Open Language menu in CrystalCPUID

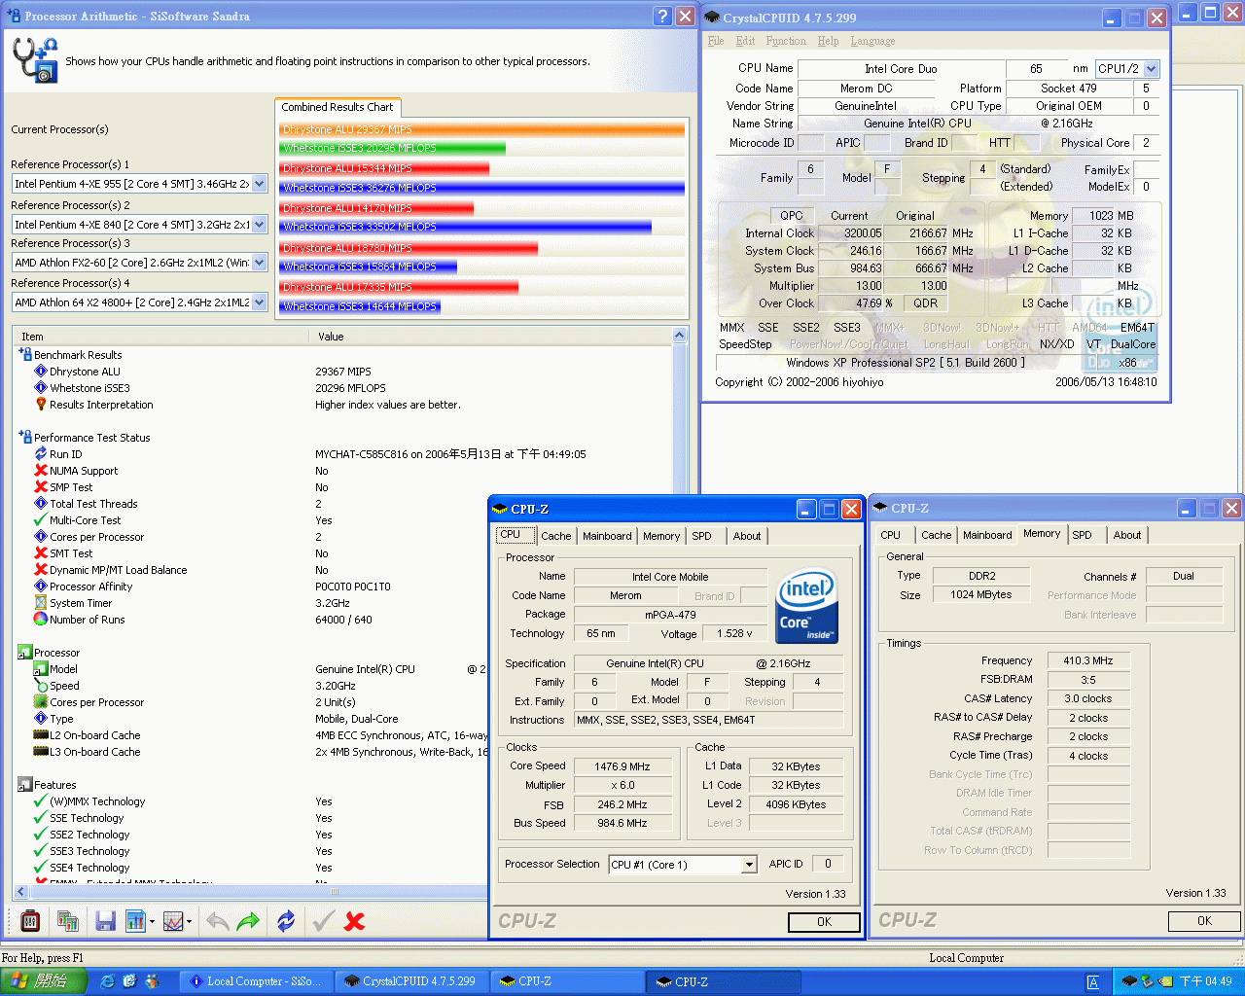click(x=872, y=41)
